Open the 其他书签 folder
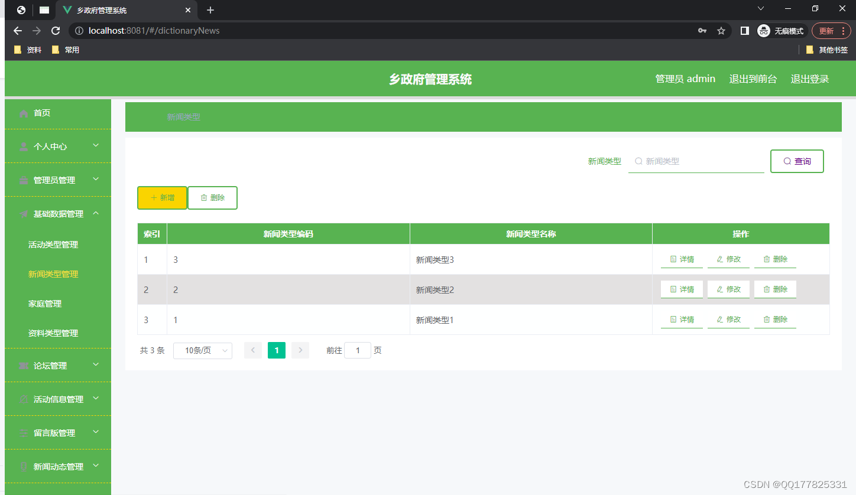Viewport: 856px width, 495px height. (827, 50)
